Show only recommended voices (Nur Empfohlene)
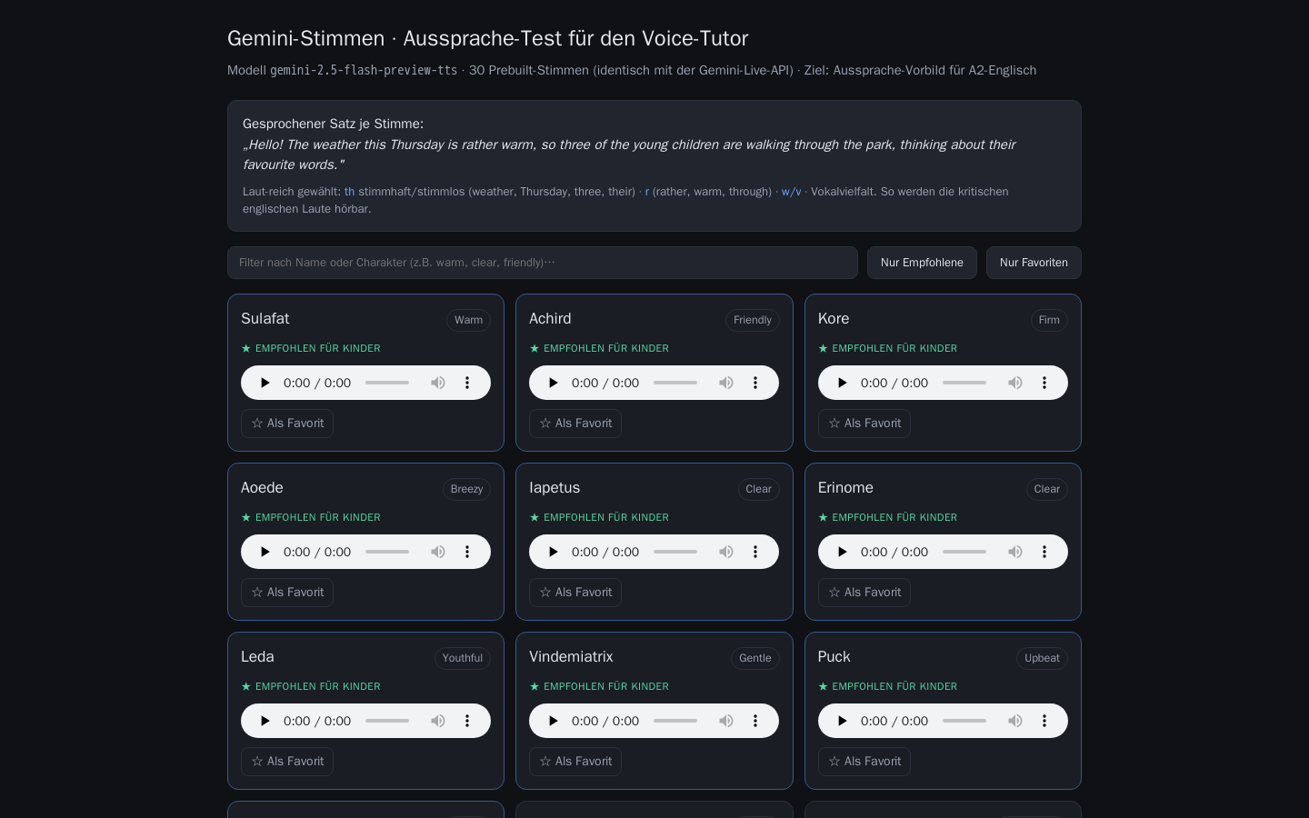Image resolution: width=1309 pixels, height=818 pixels. point(922,263)
